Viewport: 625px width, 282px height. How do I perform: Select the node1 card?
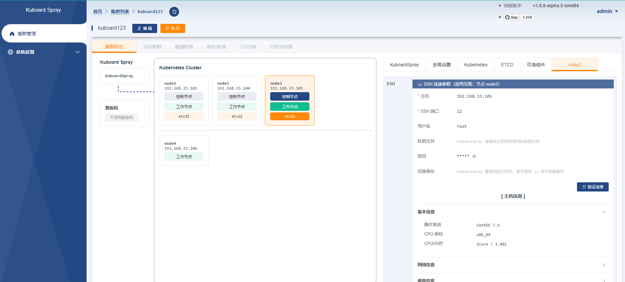[x=184, y=101]
